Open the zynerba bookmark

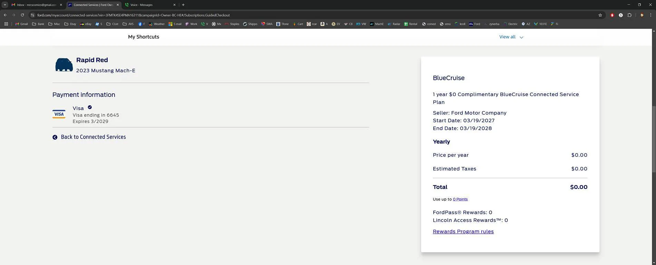click(492, 24)
